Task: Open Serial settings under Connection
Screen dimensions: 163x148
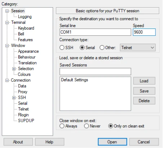Action: 23,103
